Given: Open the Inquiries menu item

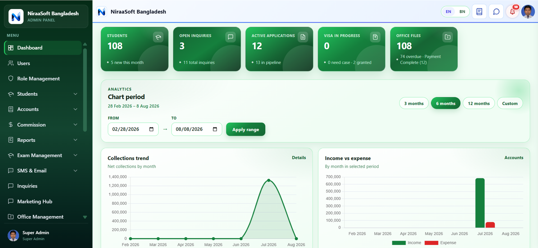Looking at the screenshot, I should coord(43,186).
